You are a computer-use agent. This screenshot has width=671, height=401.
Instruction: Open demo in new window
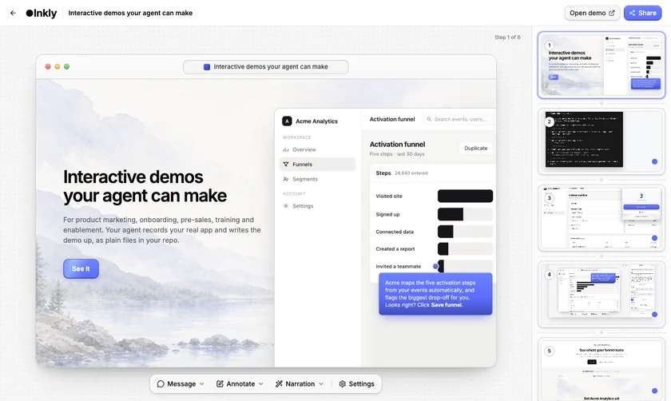(592, 13)
